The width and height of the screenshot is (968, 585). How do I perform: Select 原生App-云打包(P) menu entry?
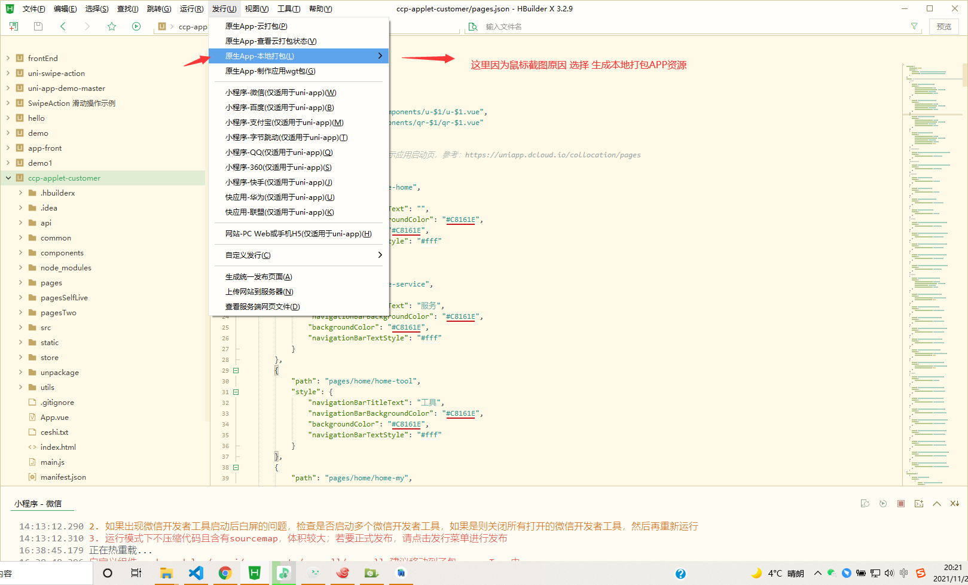pyautogui.click(x=298, y=26)
